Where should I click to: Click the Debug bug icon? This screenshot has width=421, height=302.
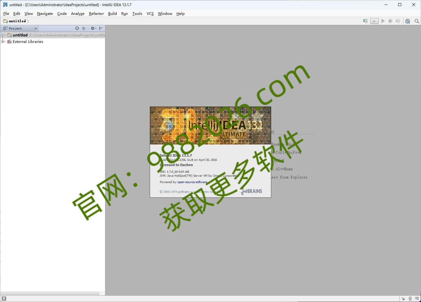point(391,21)
